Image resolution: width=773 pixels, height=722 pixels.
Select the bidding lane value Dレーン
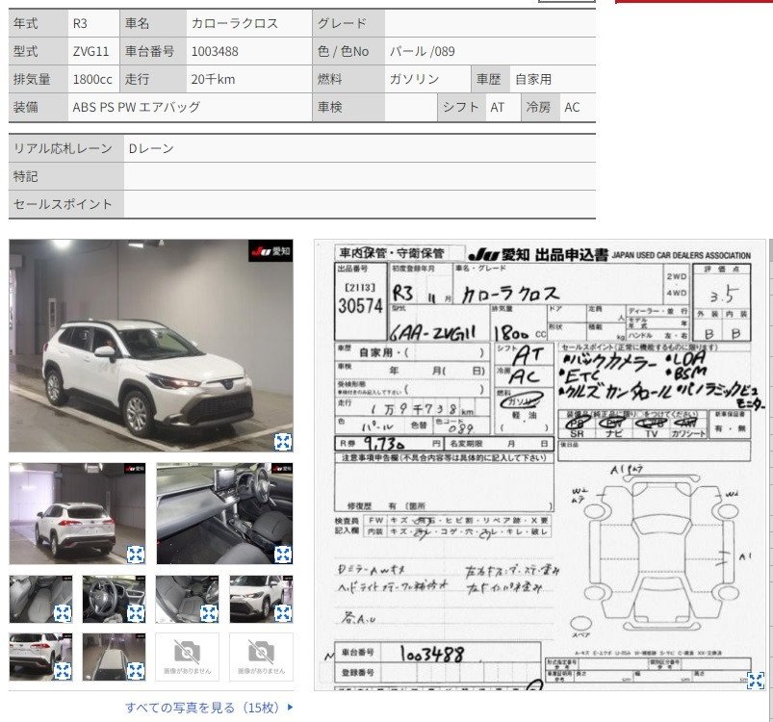(x=151, y=148)
